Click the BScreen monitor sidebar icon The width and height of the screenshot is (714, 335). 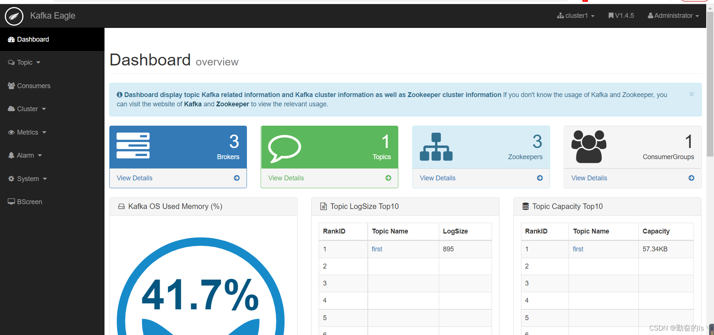point(11,202)
